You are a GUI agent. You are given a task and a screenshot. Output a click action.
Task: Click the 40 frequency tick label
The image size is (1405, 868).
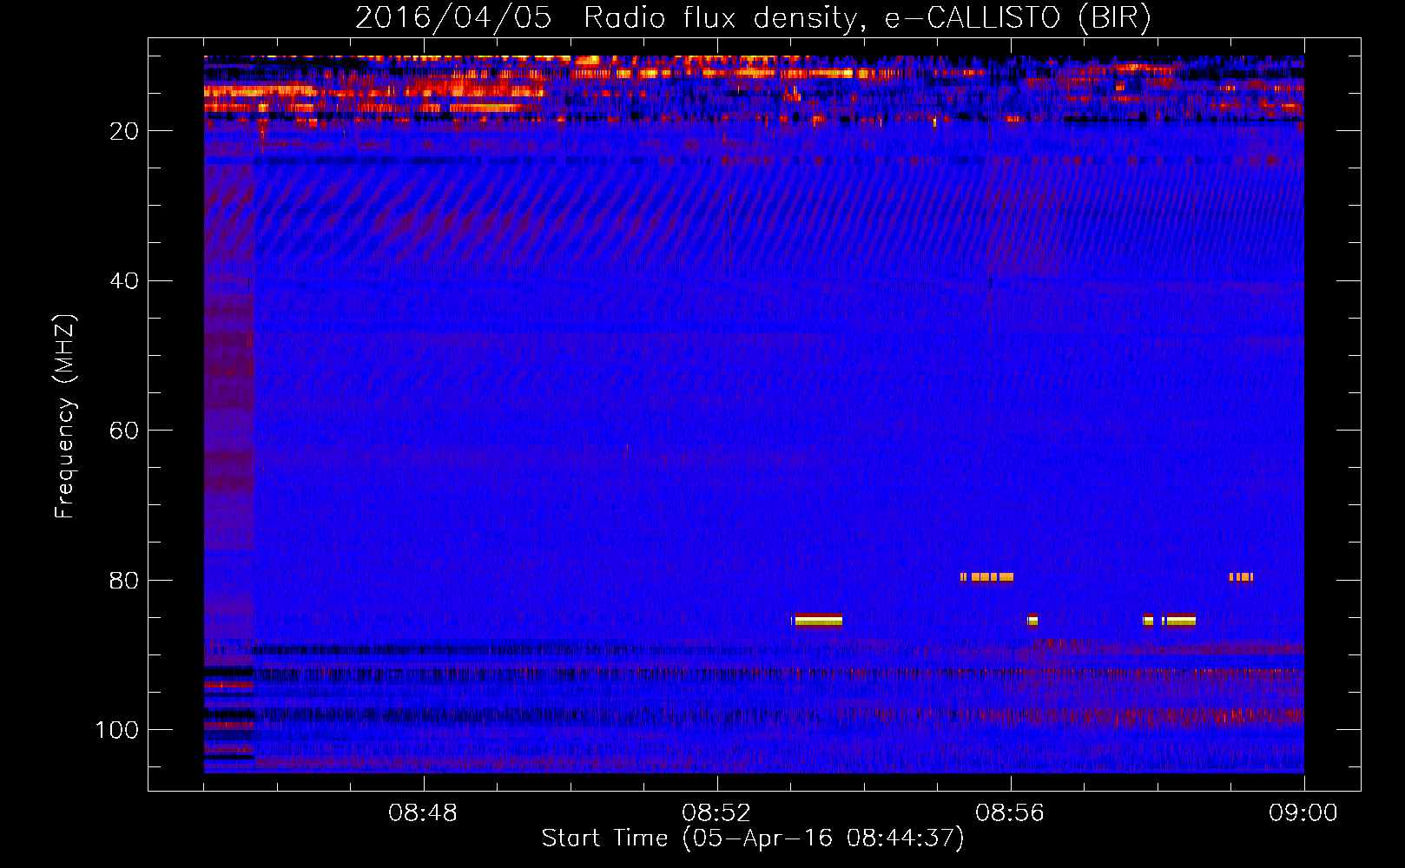125,281
